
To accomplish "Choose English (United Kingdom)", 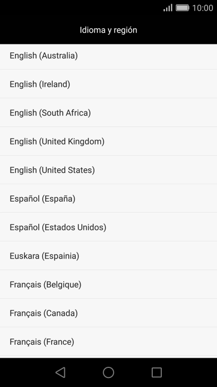I will pos(108,141).
